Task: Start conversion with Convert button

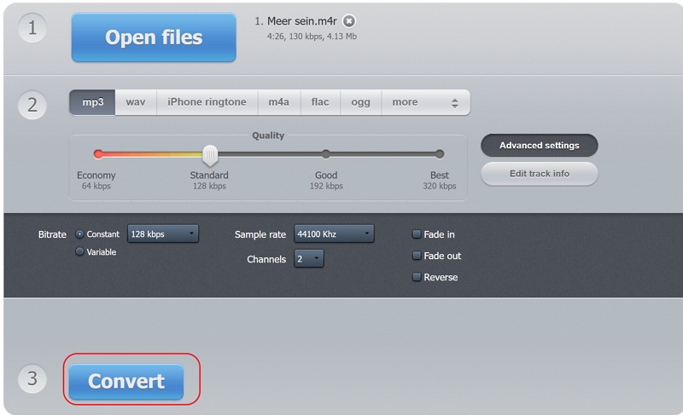Action: click(x=126, y=382)
